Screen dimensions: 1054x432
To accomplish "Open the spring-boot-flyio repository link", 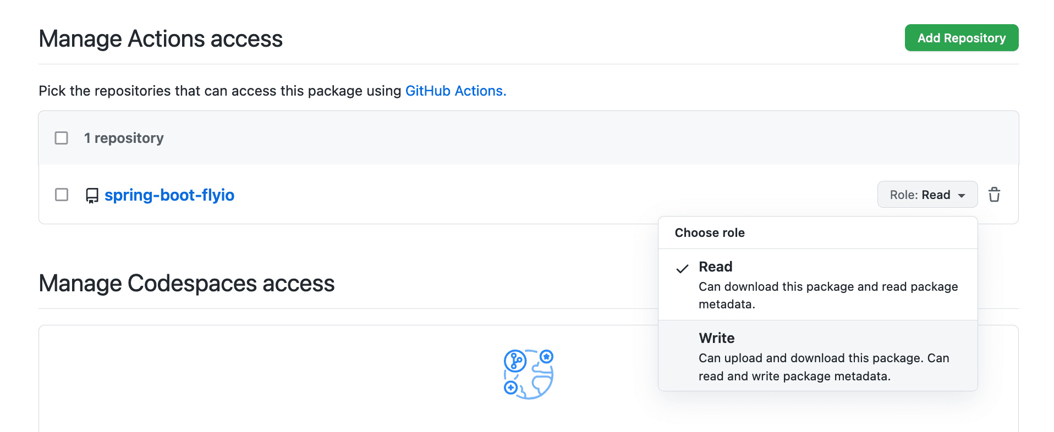I will click(x=169, y=195).
